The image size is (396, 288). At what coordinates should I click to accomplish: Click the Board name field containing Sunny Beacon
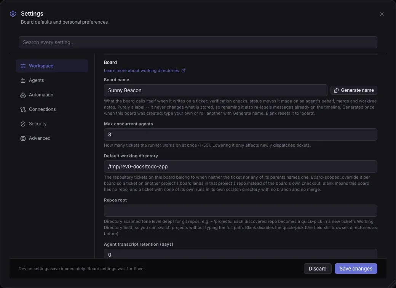(216, 90)
